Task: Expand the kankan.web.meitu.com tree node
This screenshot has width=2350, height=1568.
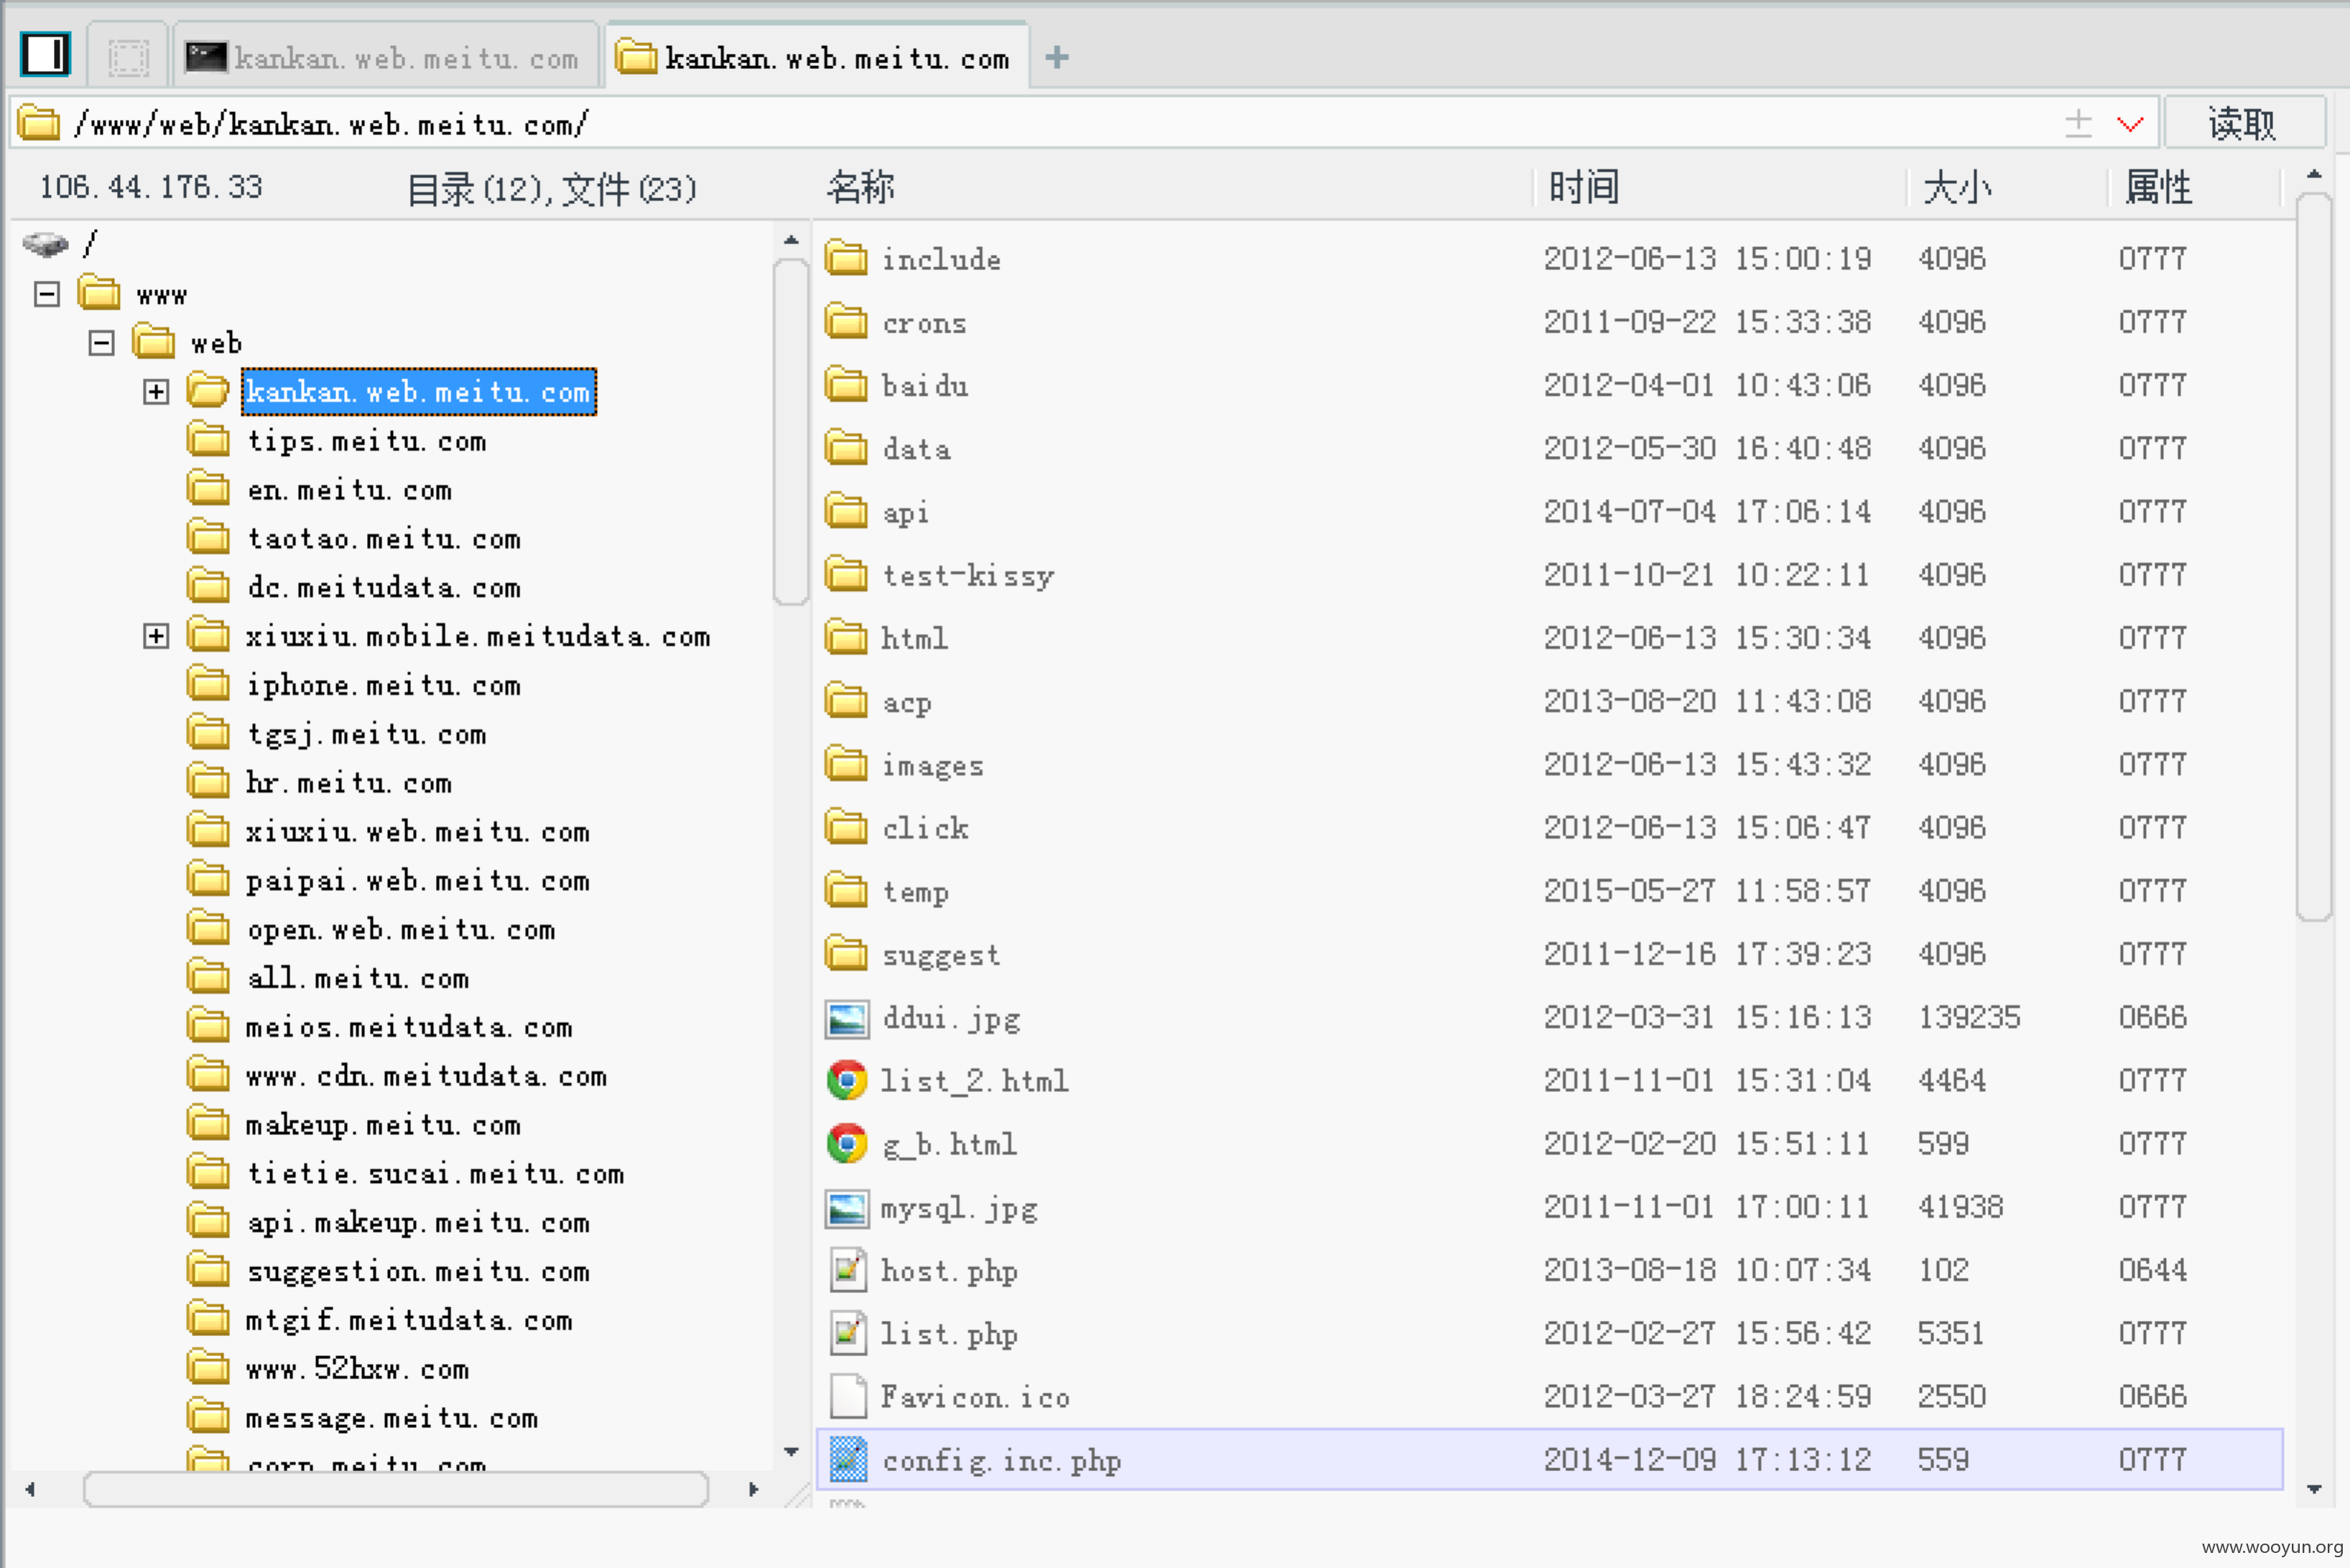Action: 156,391
